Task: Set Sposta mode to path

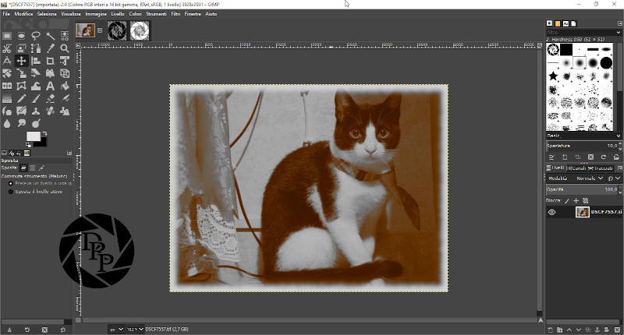Action: coord(41,168)
